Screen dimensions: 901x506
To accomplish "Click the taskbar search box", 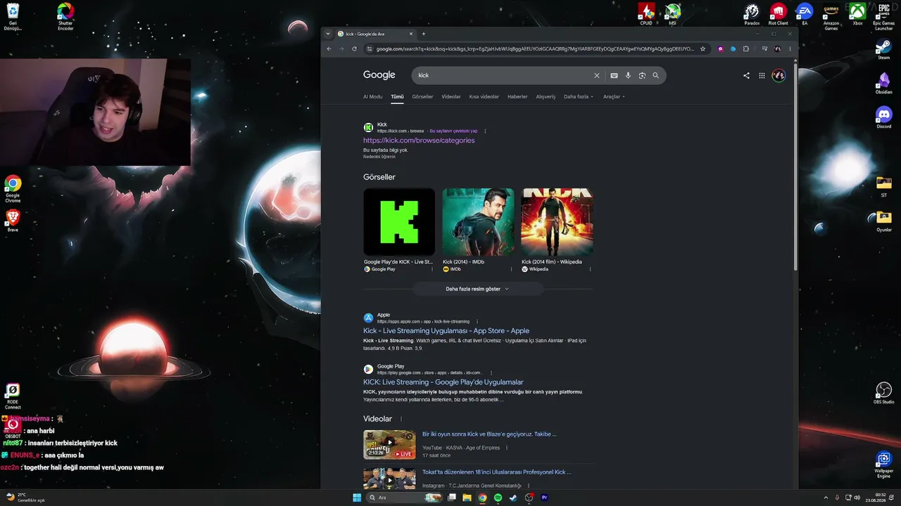I will (405, 498).
